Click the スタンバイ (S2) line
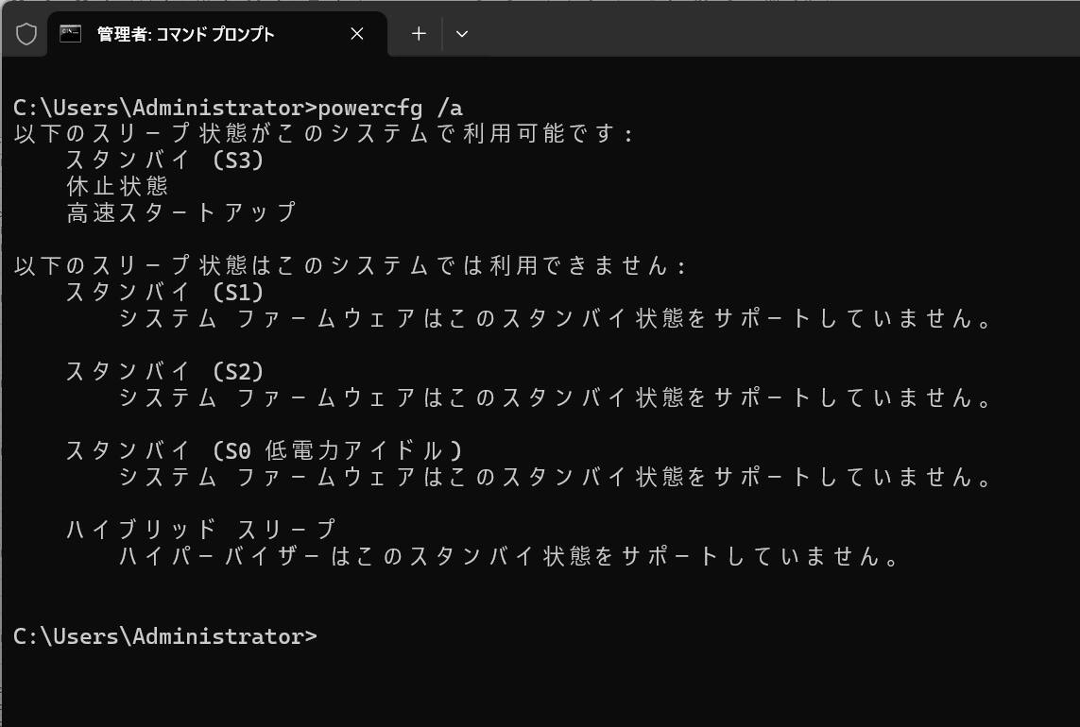 coord(165,371)
